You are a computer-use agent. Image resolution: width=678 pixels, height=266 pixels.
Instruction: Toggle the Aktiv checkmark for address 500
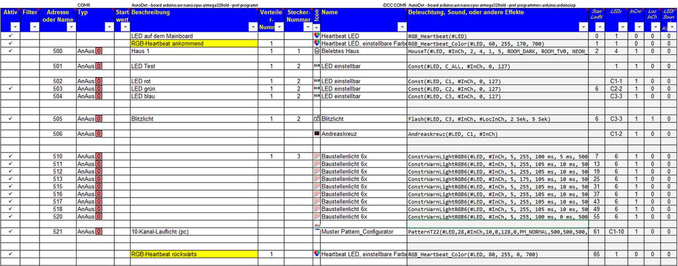[10, 51]
